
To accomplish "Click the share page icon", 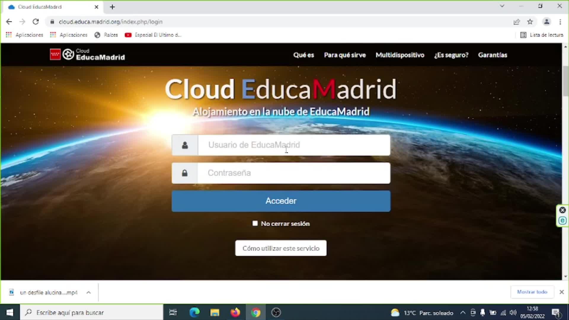I will (x=517, y=22).
